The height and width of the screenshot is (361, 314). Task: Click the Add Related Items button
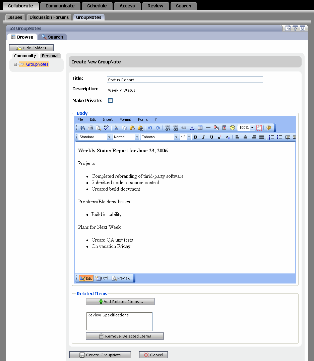click(x=120, y=301)
